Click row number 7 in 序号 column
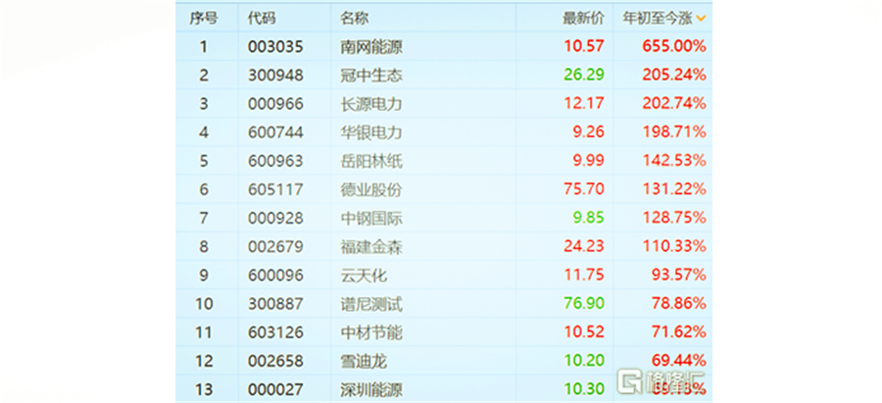 [203, 219]
